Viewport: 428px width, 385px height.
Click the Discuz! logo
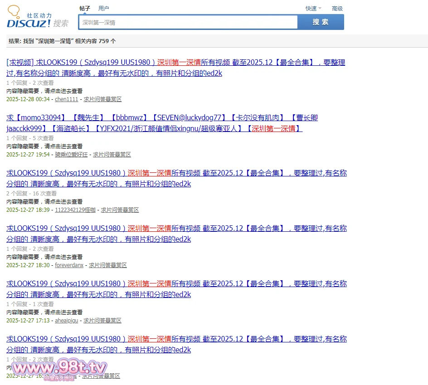click(37, 19)
